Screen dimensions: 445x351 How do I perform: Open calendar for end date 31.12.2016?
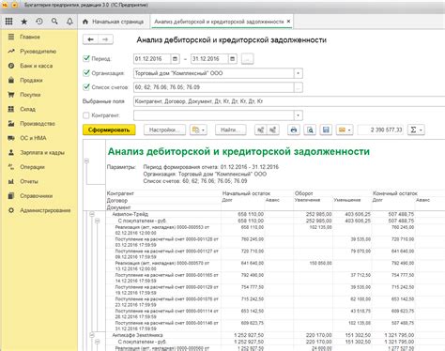point(232,59)
